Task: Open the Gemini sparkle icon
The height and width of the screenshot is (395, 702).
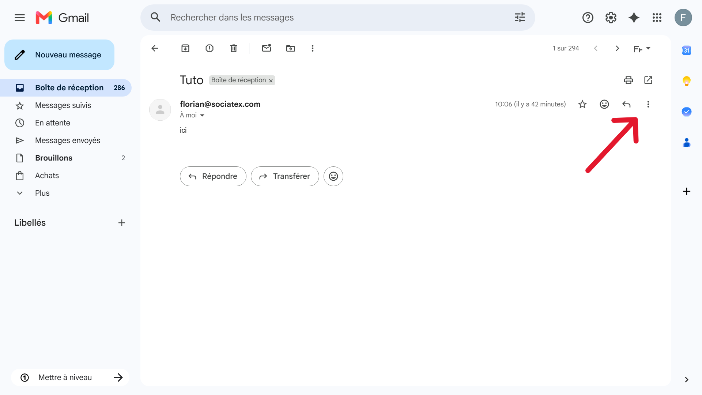Action: click(634, 18)
